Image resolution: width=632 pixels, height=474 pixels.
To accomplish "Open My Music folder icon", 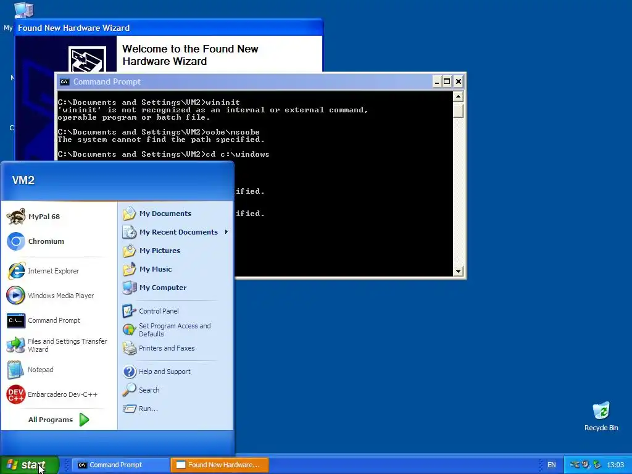I will coord(130,269).
